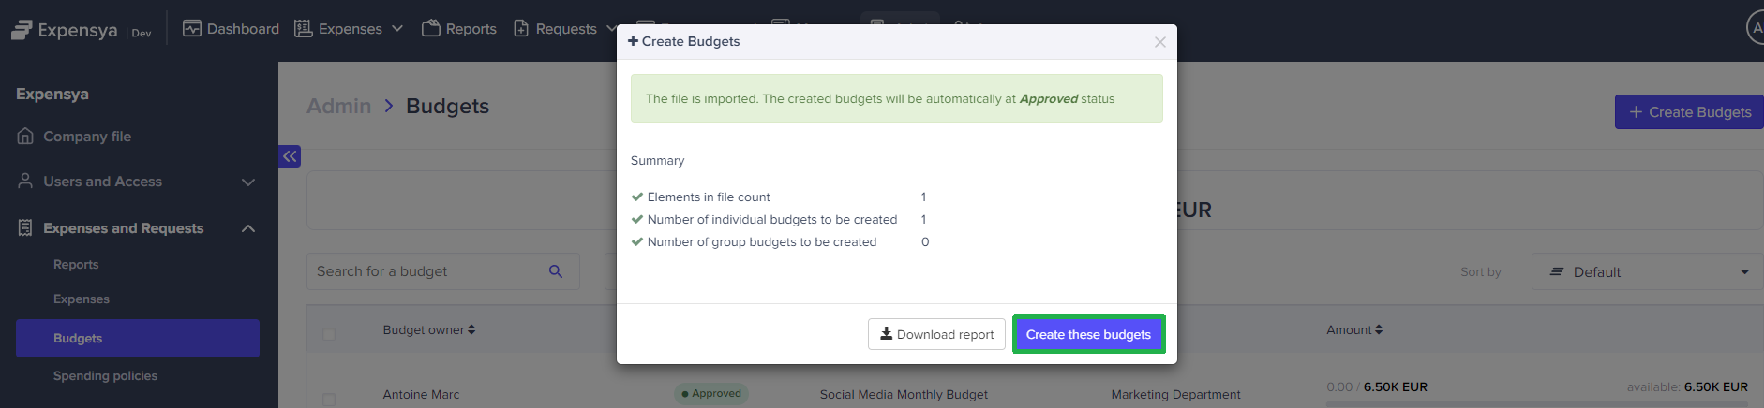
Task: Open the Sort by Default dropdown
Action: [1648, 271]
